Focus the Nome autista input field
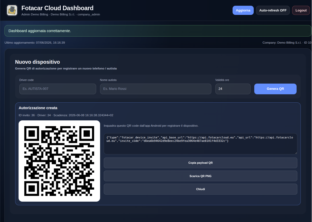Viewport: 312px width, 222px height. (x=155, y=89)
